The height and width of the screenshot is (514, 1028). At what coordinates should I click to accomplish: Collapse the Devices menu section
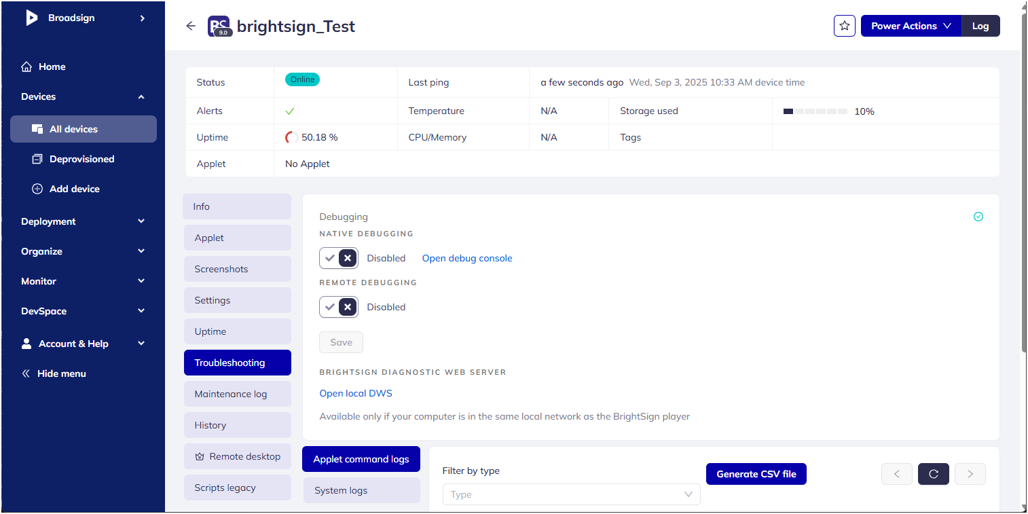(141, 96)
